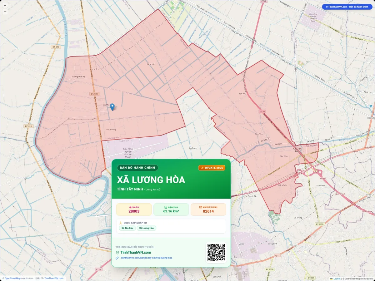Select the MÃ XÃ 28003 card

[x=134, y=210]
